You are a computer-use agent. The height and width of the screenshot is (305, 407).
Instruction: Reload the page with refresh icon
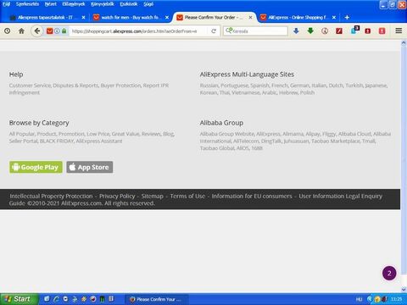pos(214,31)
